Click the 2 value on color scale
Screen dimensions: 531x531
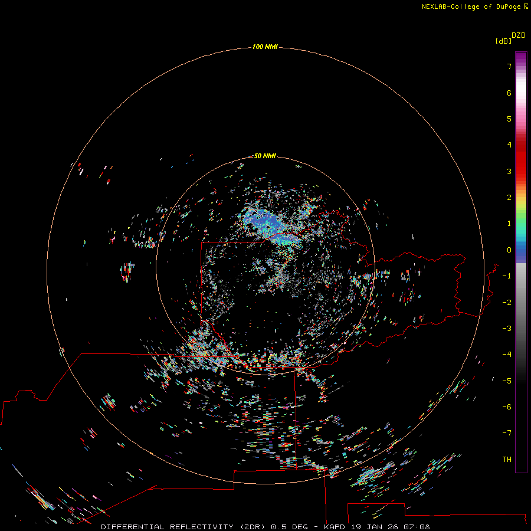tap(509, 198)
